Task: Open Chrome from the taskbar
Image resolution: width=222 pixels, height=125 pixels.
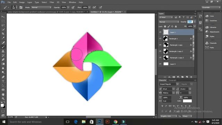Action: click(116, 122)
